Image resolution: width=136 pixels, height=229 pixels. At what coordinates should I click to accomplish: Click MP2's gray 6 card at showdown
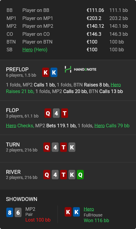18,212
